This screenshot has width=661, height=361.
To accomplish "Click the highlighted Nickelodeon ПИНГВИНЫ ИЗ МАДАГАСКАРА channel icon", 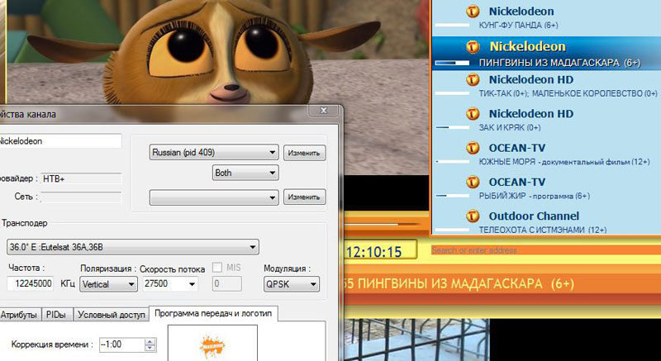I will pos(472,46).
